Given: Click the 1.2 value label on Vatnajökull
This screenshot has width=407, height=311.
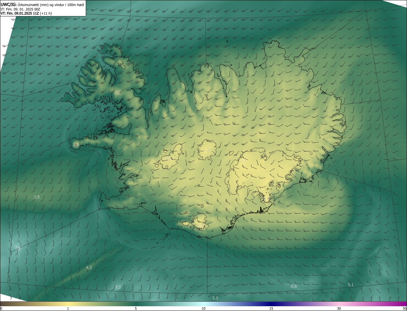Looking at the screenshot, I should 244,161.
